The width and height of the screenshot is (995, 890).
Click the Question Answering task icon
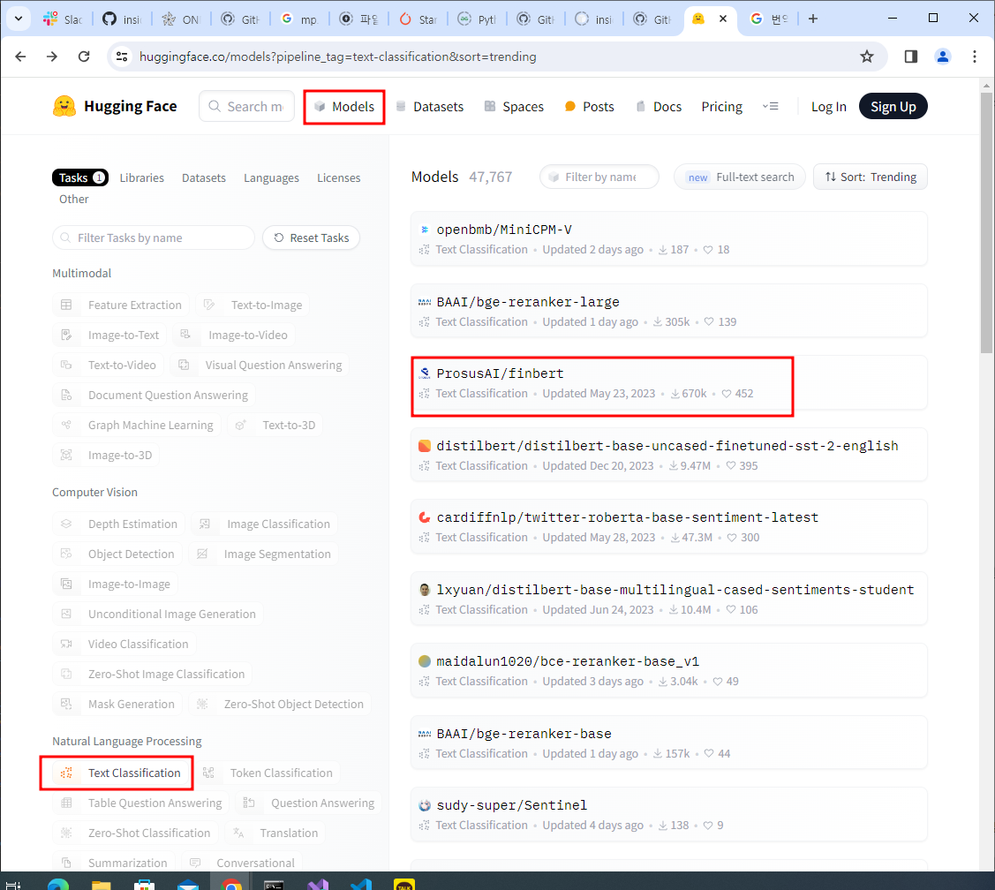coord(249,803)
